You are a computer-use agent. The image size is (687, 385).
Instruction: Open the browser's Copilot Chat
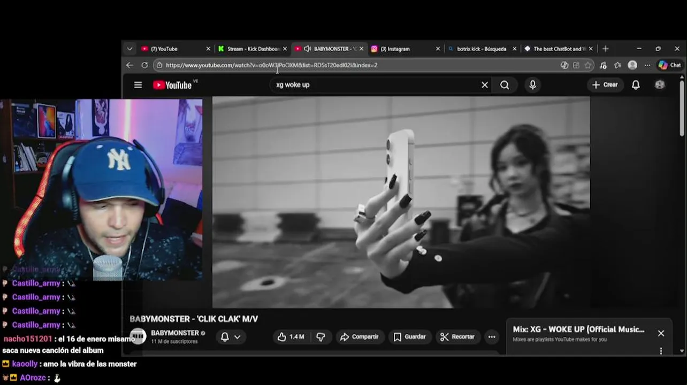[670, 65]
